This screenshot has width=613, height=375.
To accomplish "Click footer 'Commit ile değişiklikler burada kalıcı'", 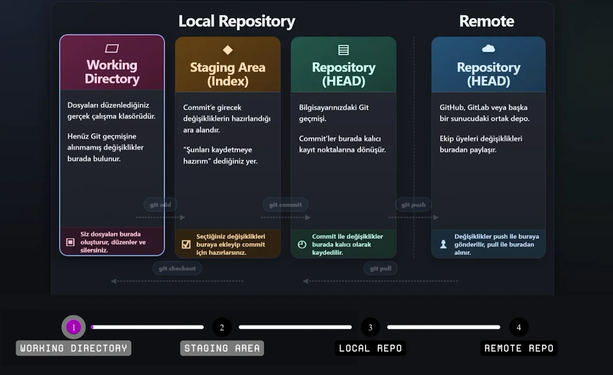I will coord(348,244).
